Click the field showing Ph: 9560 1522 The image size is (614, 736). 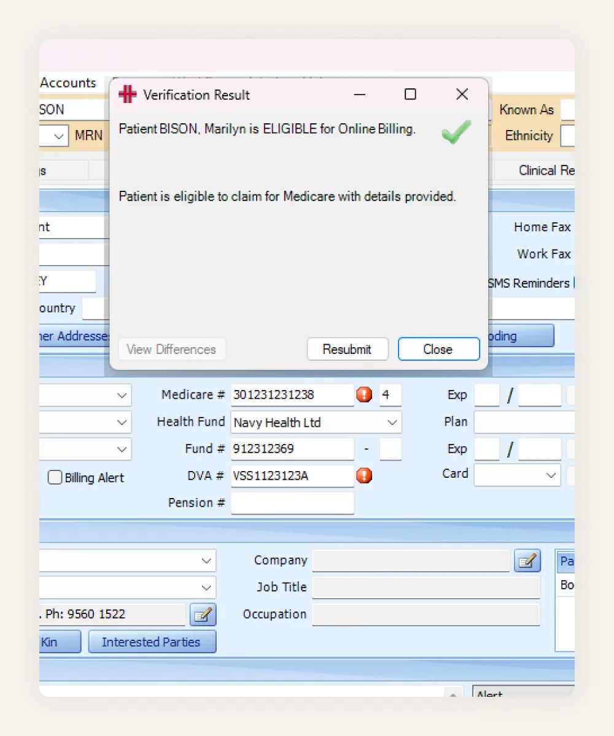coord(112,614)
